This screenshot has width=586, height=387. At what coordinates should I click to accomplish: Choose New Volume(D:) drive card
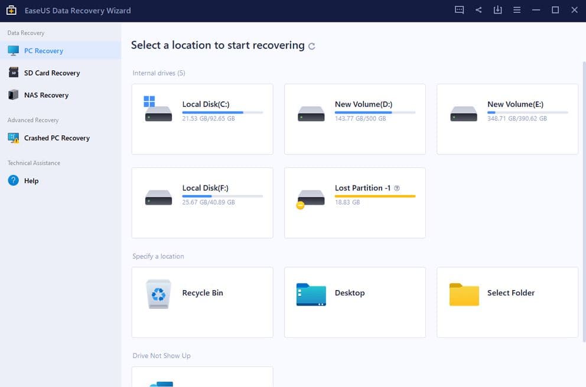point(354,119)
